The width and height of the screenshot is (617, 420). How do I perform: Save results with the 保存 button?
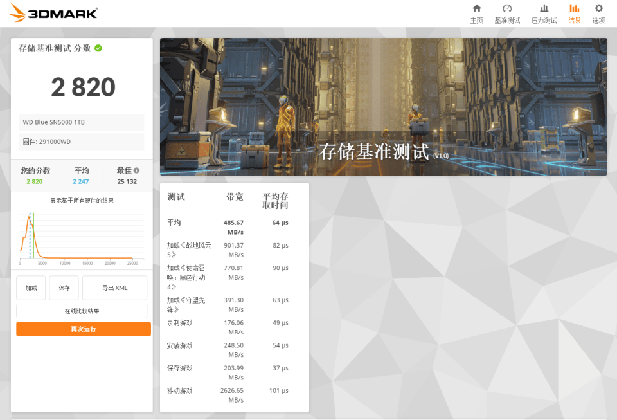coord(64,288)
